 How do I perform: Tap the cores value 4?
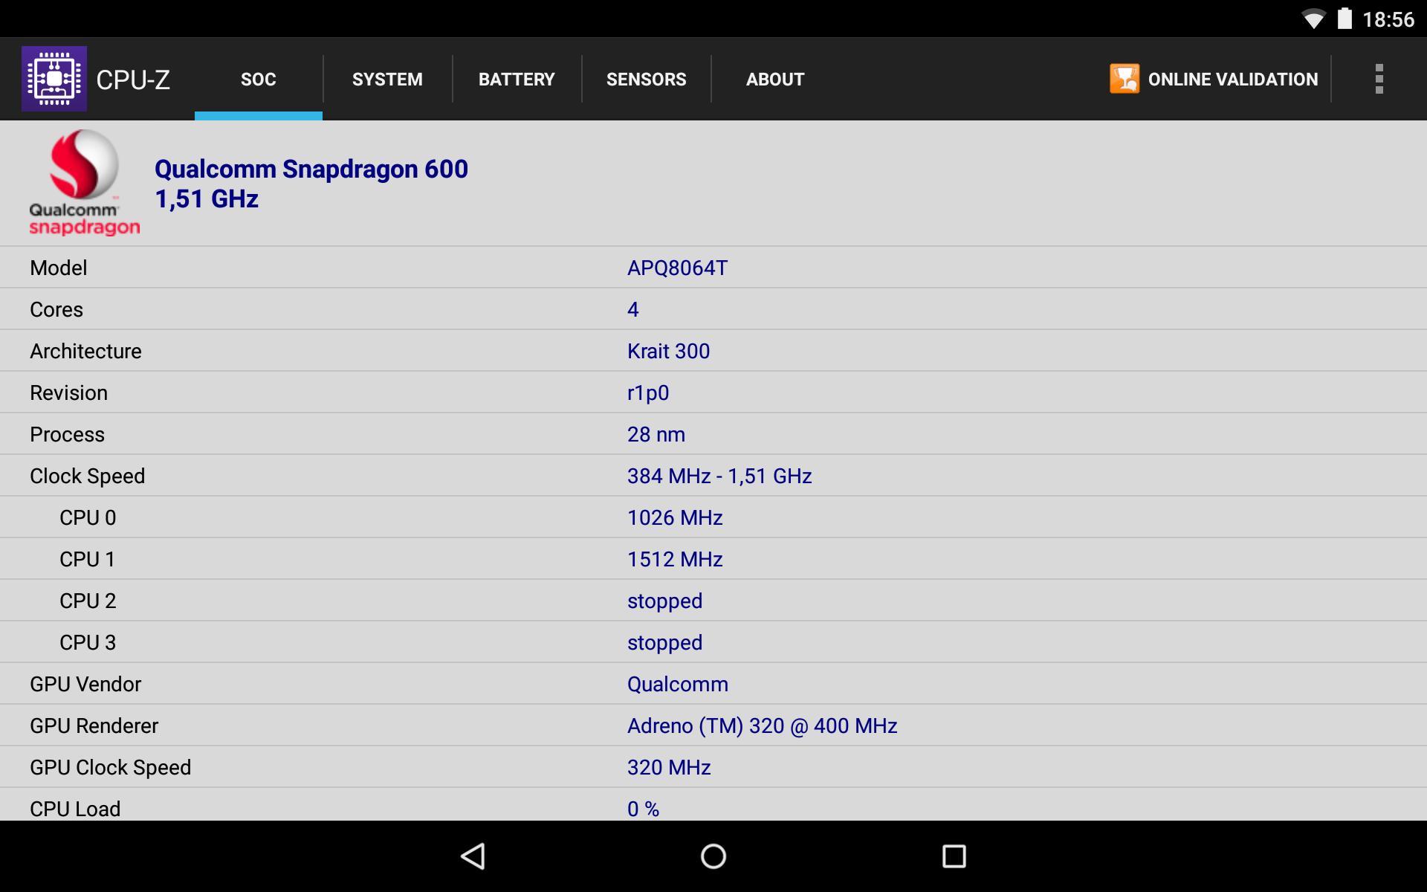coord(633,309)
